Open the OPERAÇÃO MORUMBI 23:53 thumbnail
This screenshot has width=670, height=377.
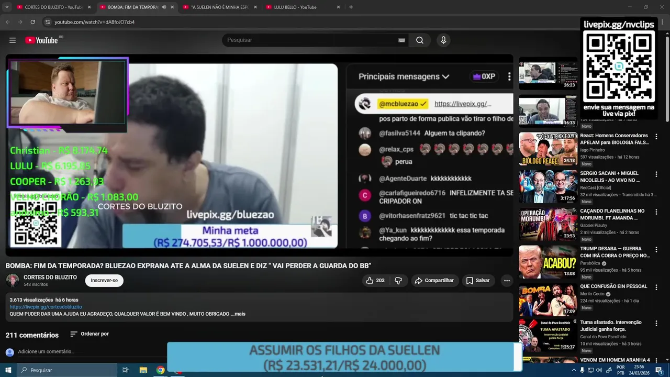(x=548, y=224)
